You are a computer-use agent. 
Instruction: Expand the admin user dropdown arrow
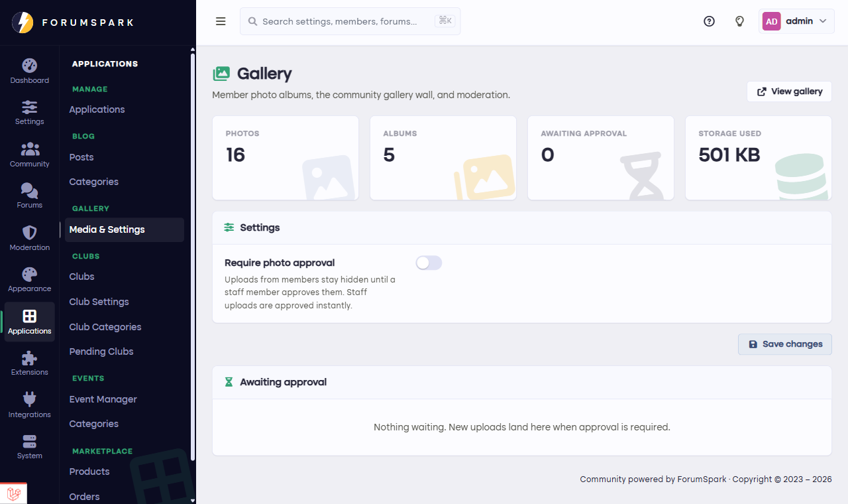point(823,21)
